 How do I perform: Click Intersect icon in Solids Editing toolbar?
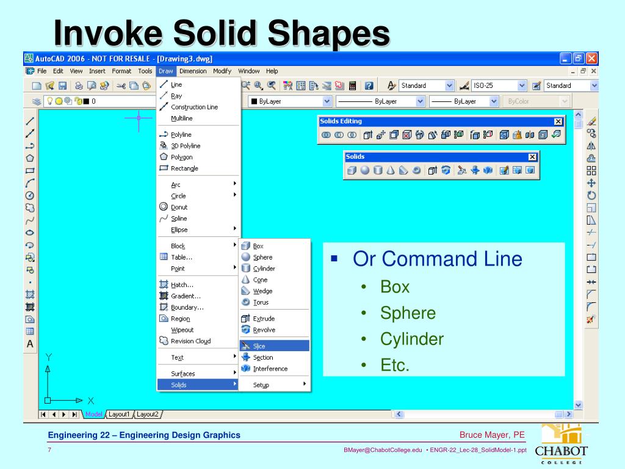coord(352,135)
